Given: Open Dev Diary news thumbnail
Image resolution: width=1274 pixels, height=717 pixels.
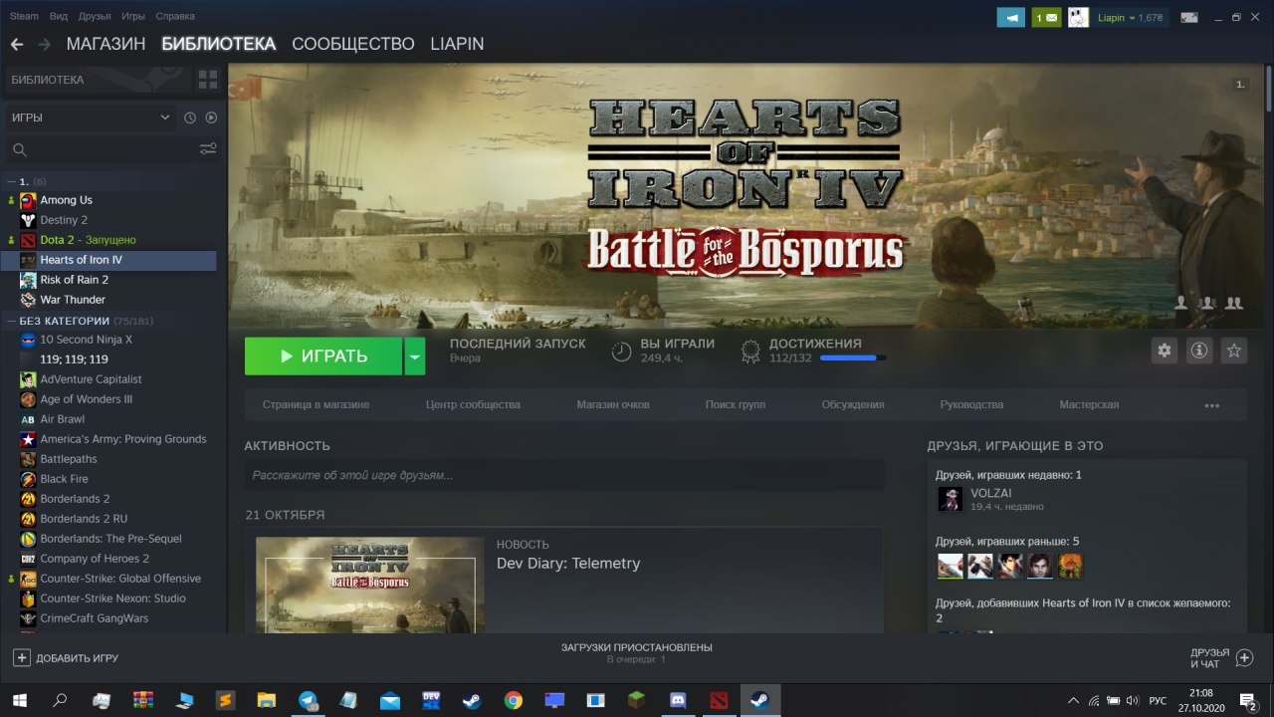Looking at the screenshot, I should pos(369,585).
